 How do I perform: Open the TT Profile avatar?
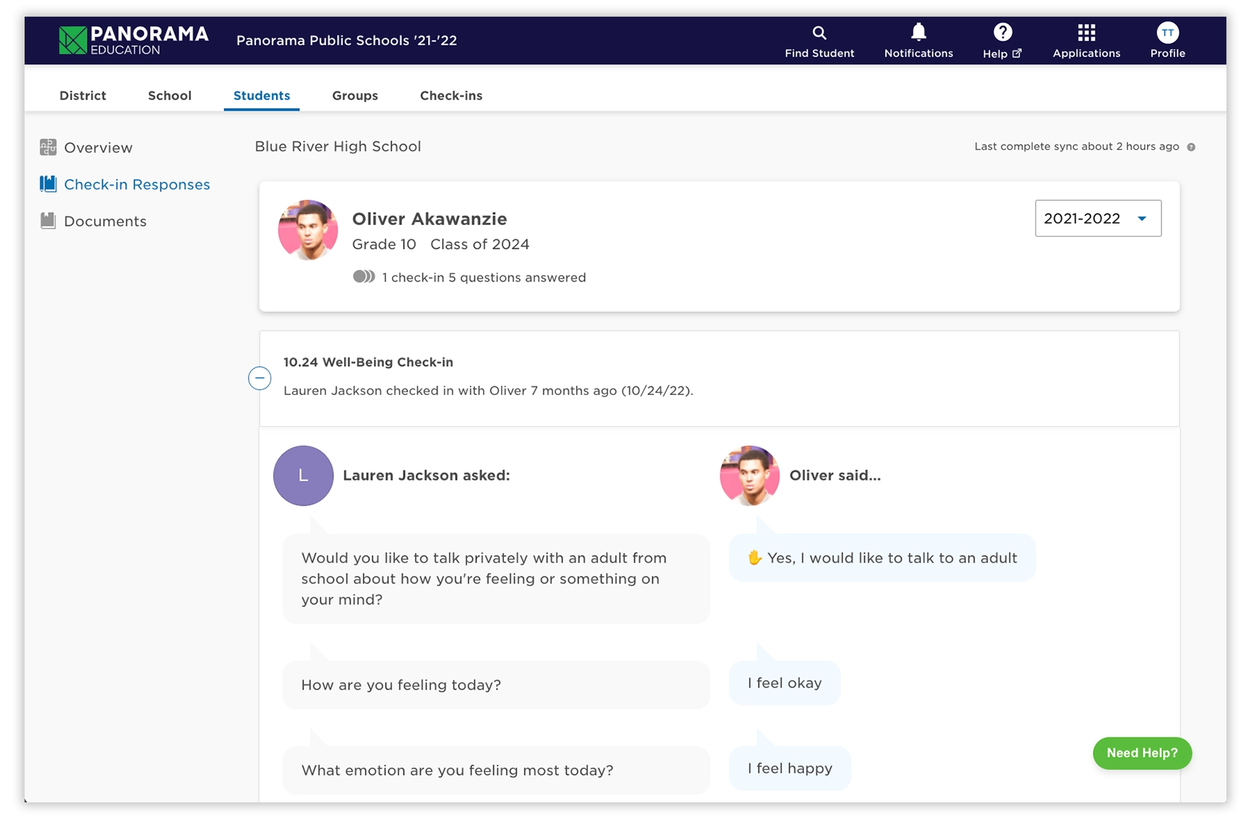pos(1167,33)
